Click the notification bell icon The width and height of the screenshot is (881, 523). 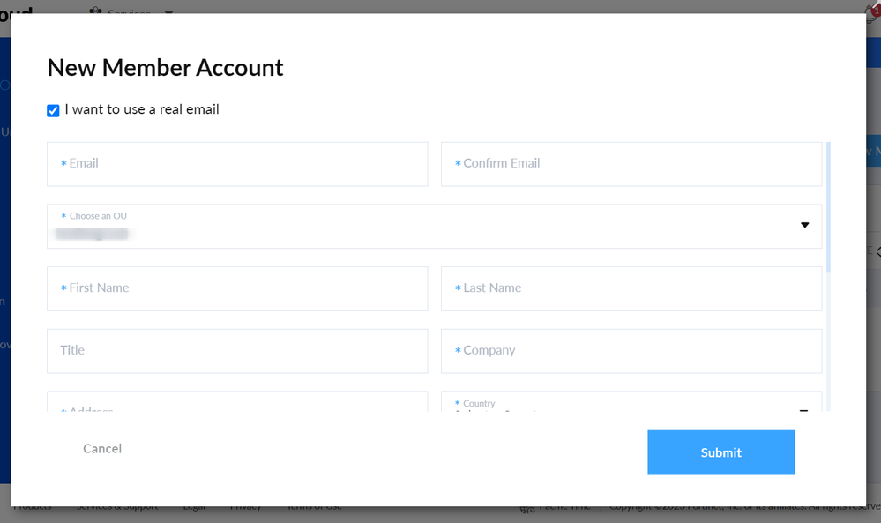871,8
